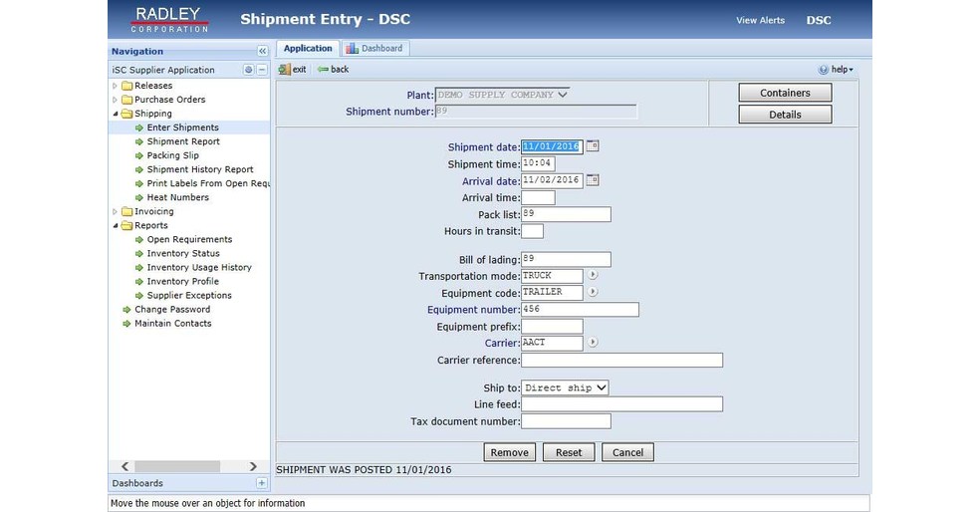
Task: Click the Line feed field
Action: 621,404
